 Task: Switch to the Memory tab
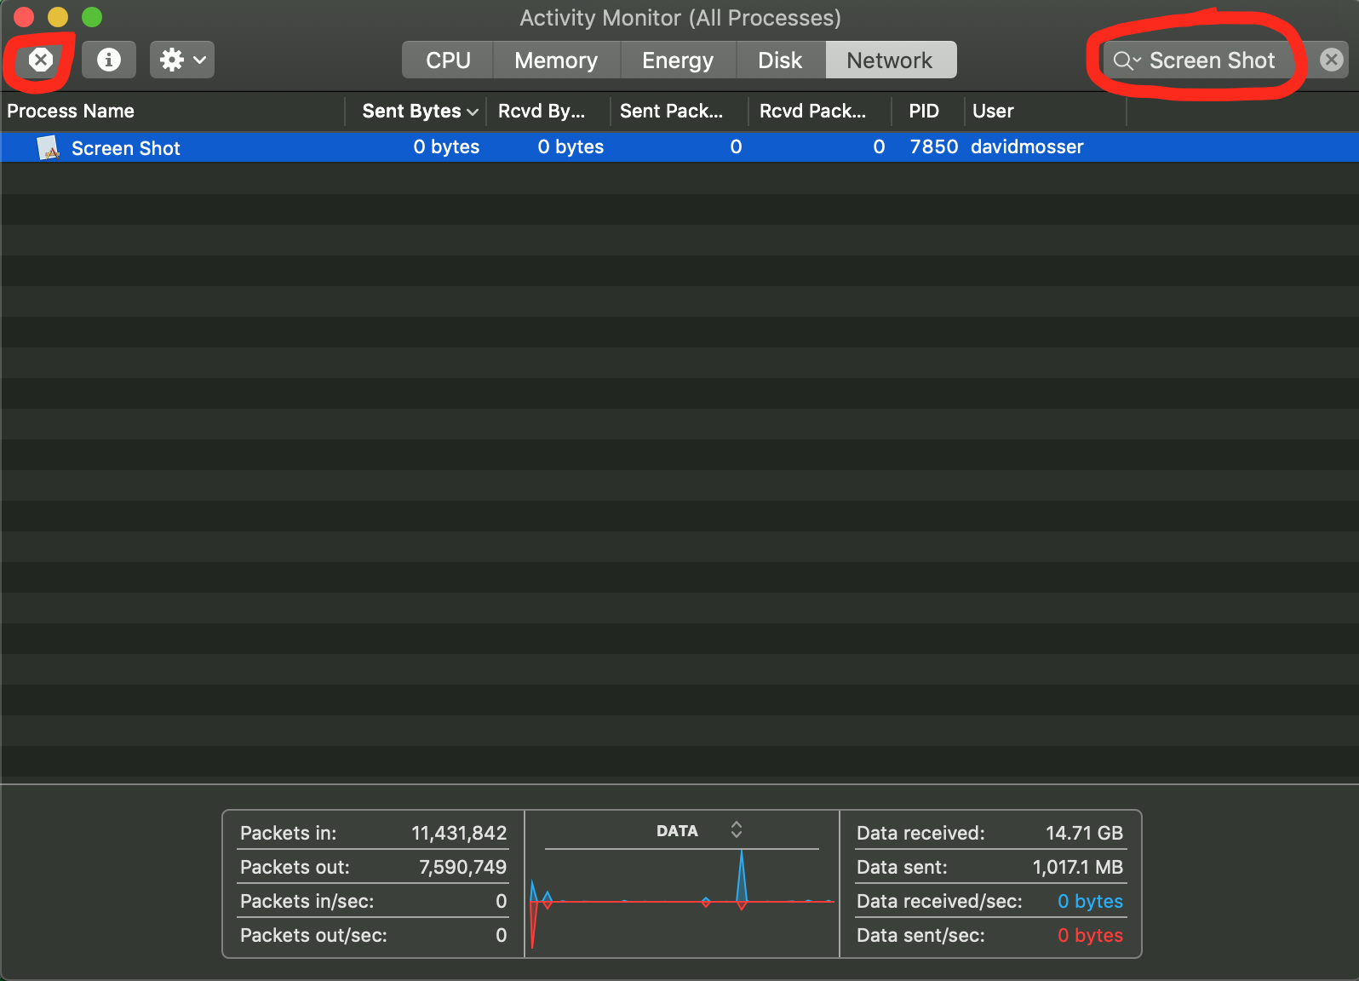click(x=556, y=60)
